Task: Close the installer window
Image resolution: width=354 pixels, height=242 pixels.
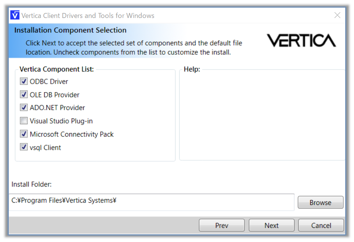Action: (337, 16)
